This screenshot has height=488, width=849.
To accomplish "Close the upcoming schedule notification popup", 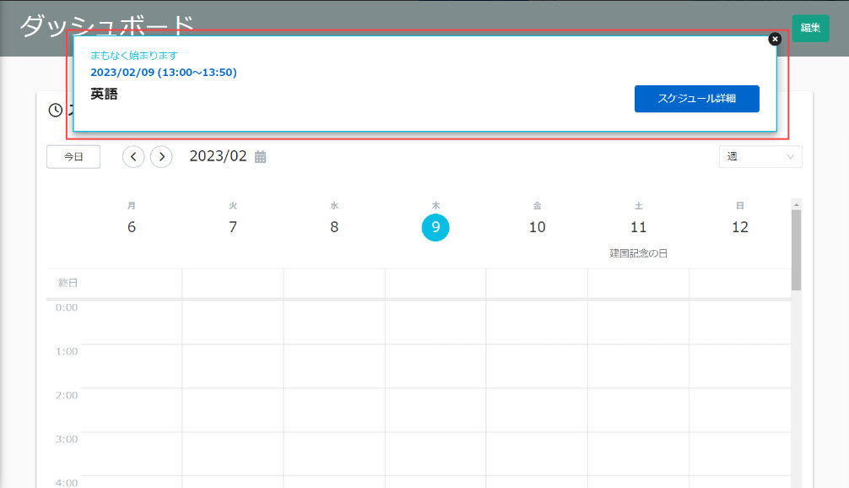I will [775, 39].
